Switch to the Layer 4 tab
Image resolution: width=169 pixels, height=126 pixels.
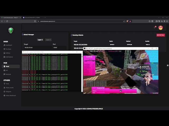(x=40, y=40)
